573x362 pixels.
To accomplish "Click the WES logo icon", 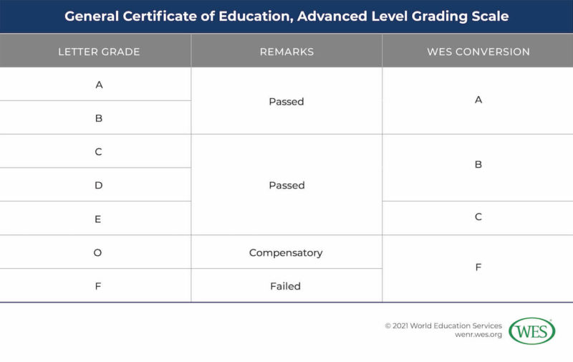I will (x=531, y=330).
